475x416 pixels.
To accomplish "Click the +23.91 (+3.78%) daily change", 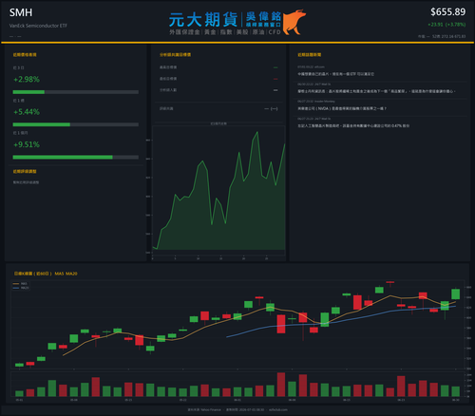I will click(446, 25).
